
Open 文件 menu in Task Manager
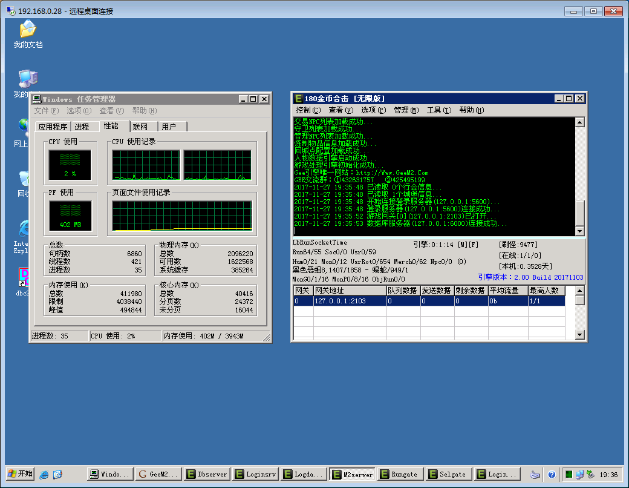(46, 110)
